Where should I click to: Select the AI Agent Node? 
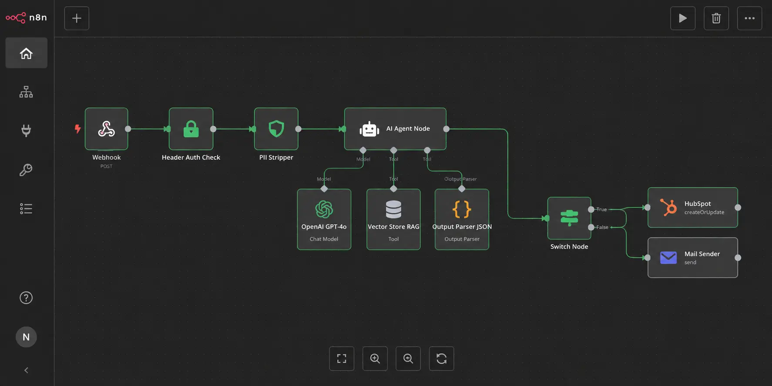pos(395,129)
